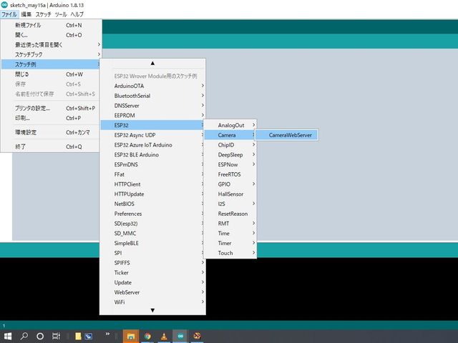
Task: Open Task View icon on taskbar
Action: click(x=56, y=337)
